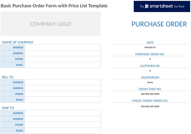
Task: Click the Ship To PHONE field
Action: pos(63,125)
